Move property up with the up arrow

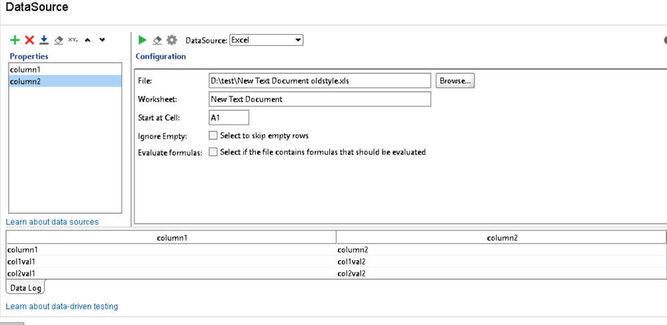tap(87, 41)
